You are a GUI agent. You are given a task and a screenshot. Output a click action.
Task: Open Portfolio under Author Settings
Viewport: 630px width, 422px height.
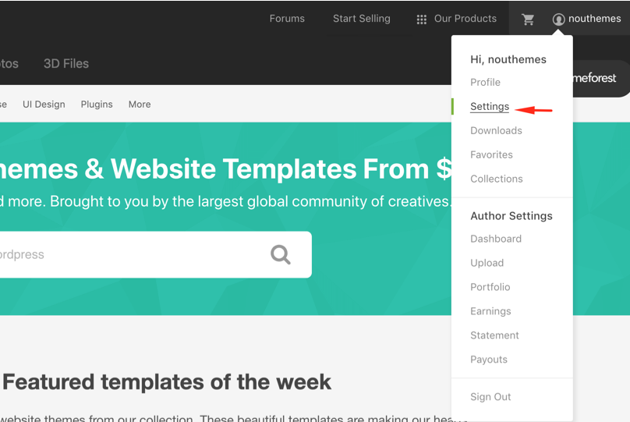tap(490, 287)
